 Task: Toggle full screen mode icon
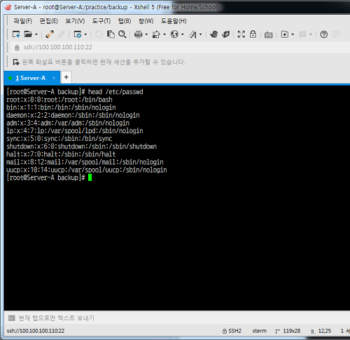pyautogui.click(x=241, y=34)
